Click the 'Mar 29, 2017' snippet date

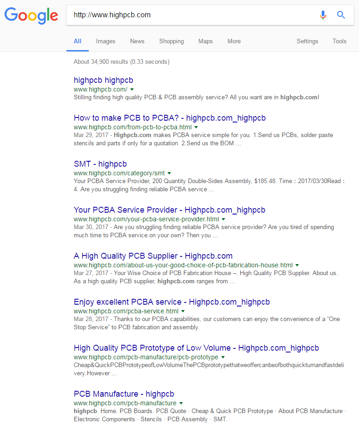[91, 135]
